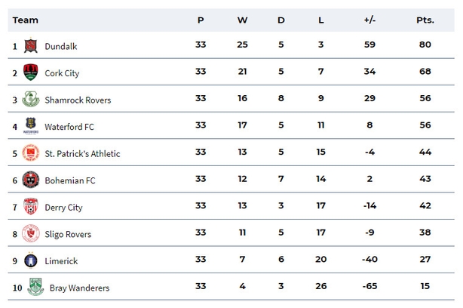Click the Limerick club crest
Image resolution: width=463 pixels, height=308 pixels.
tap(31, 260)
